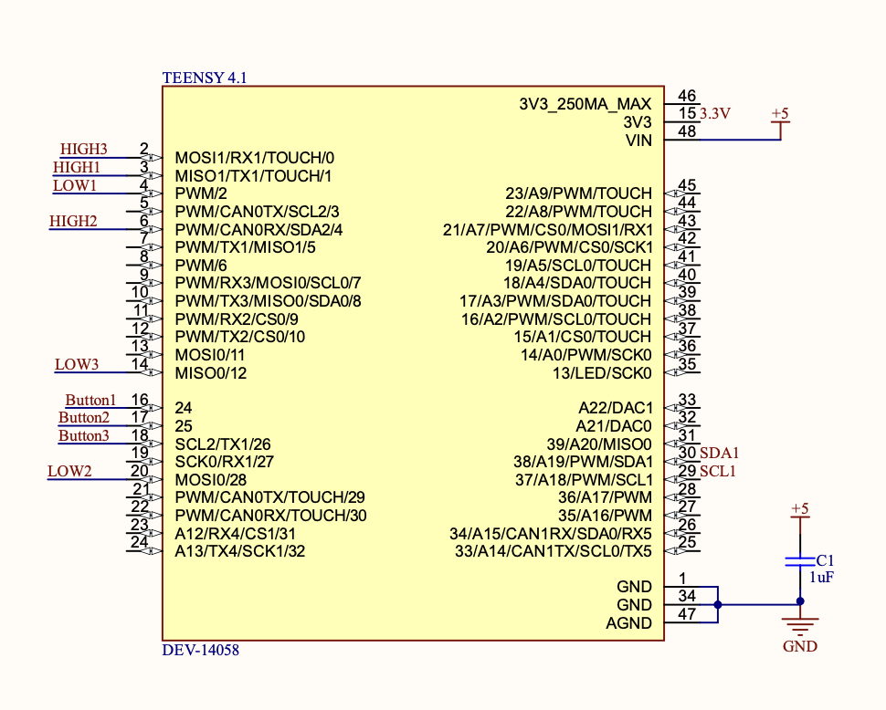The image size is (886, 710).
Task: Select the C1 capacitor symbol
Action: coord(800,561)
